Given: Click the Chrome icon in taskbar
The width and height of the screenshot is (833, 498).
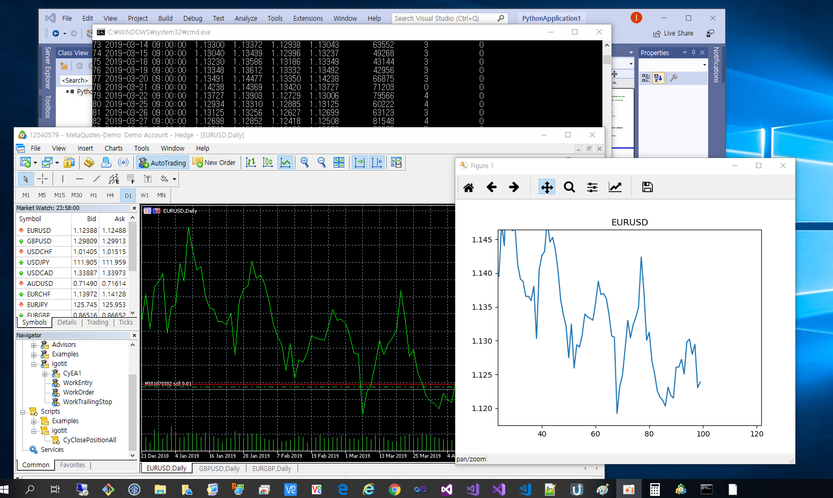Looking at the screenshot, I should (x=394, y=490).
